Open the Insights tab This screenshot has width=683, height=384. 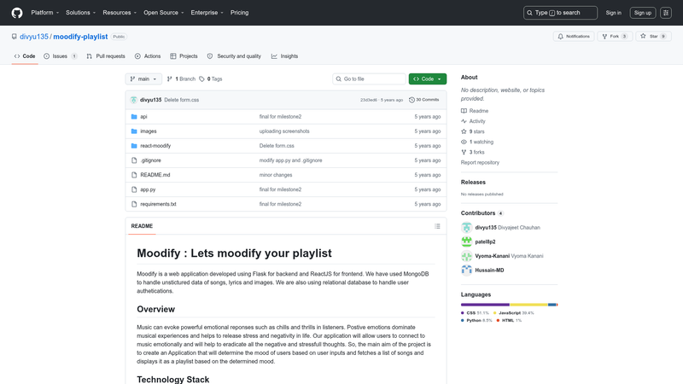[285, 56]
